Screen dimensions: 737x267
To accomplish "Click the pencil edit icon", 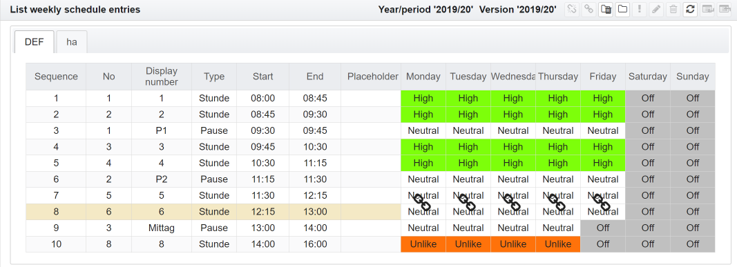I will [656, 10].
